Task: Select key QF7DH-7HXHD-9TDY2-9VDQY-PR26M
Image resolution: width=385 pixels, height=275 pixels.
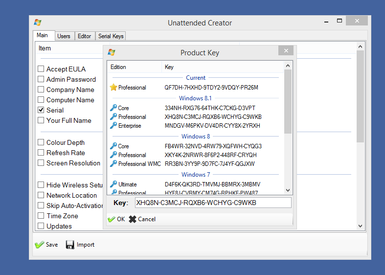Action: (x=211, y=88)
